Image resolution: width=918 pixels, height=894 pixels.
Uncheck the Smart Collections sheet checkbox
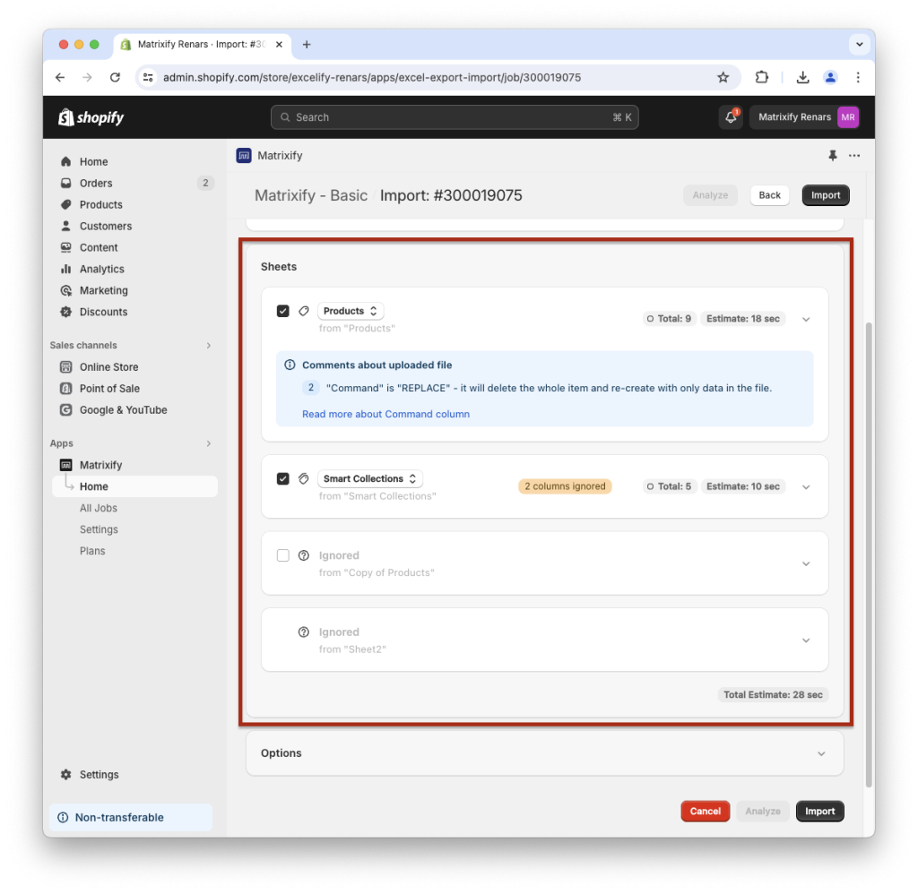click(x=283, y=478)
